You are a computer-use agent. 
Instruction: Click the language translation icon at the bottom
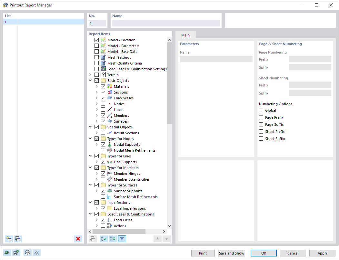(36, 253)
